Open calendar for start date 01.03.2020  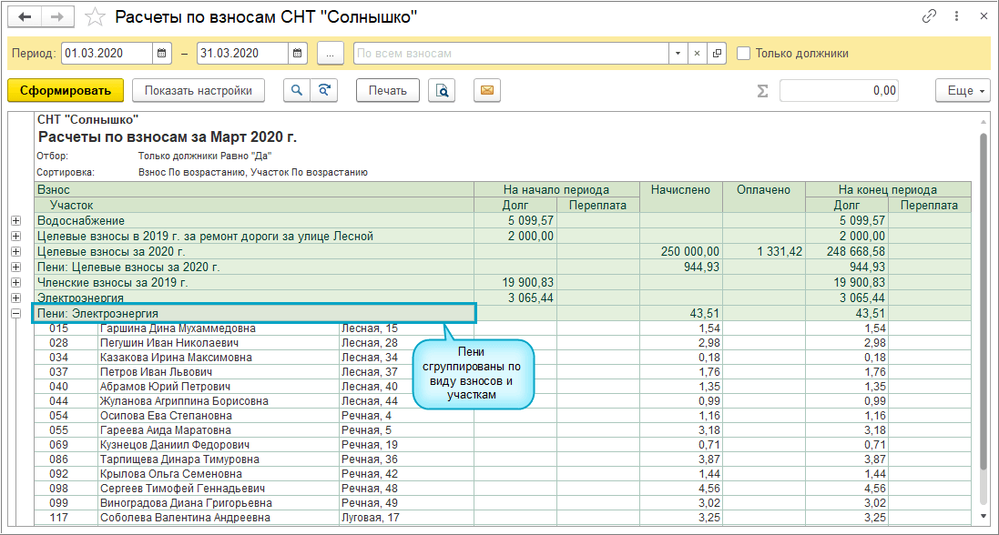(x=162, y=54)
